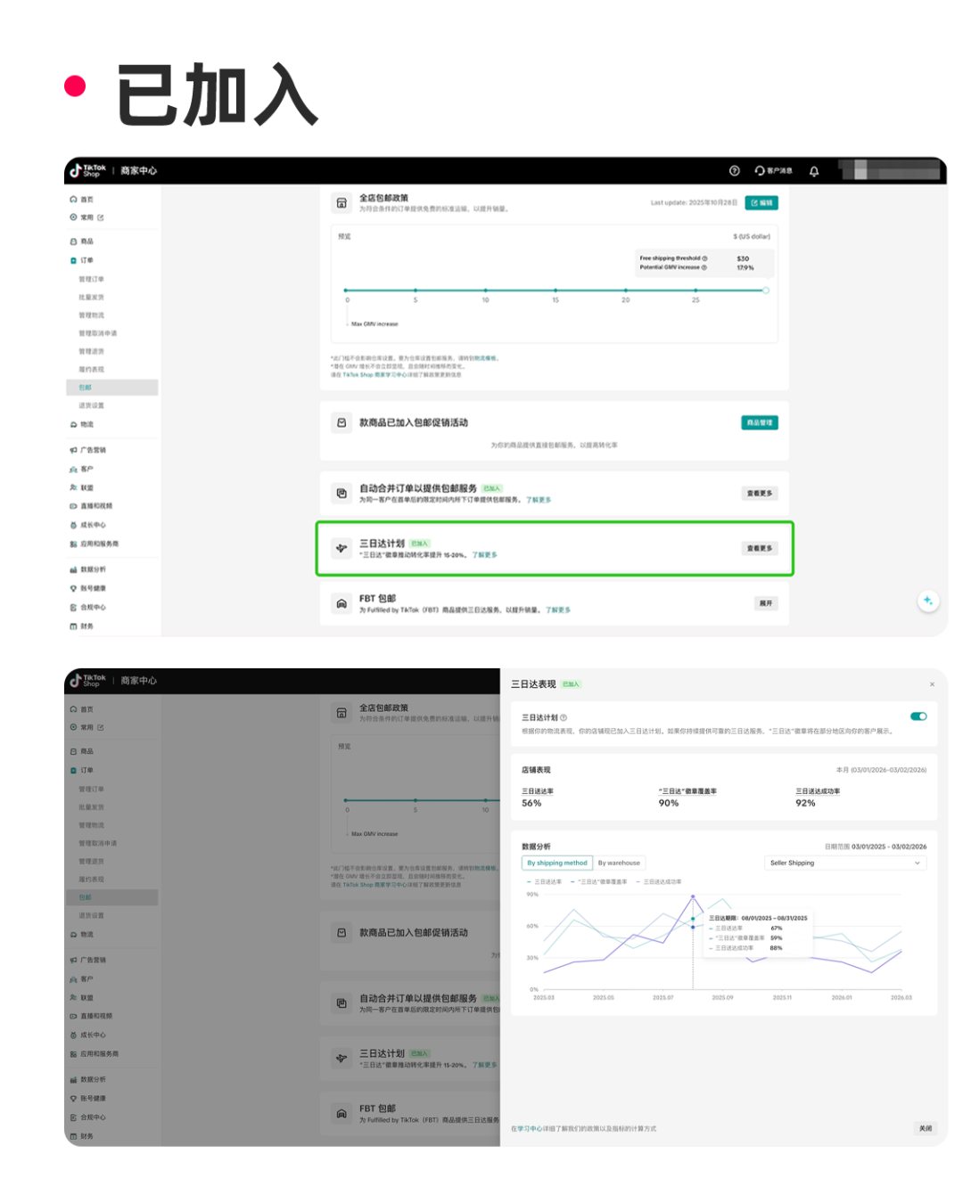Switch to the By warehouse tab
This screenshot has width=963, height=1203.
click(x=619, y=863)
